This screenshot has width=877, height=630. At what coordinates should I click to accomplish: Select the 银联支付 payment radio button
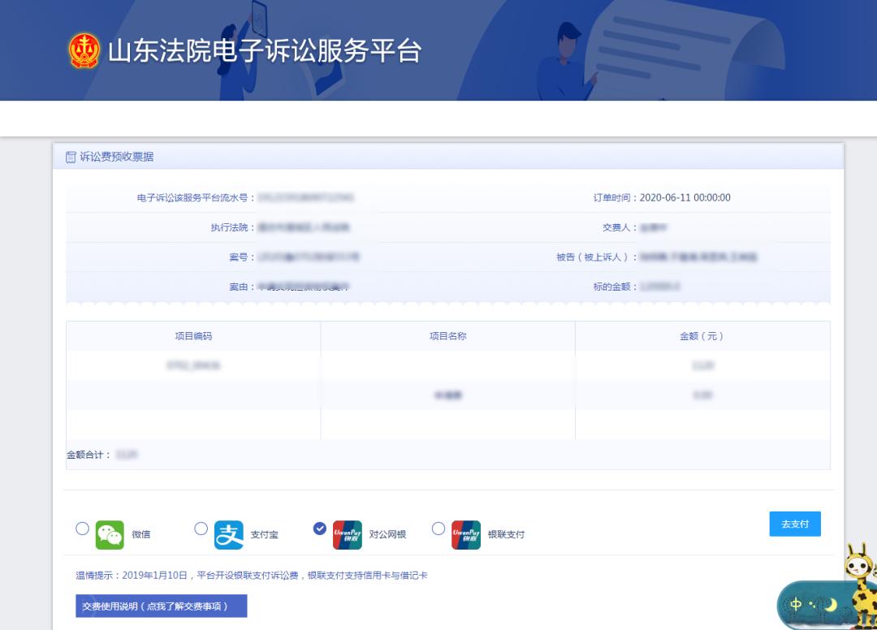pos(438,529)
